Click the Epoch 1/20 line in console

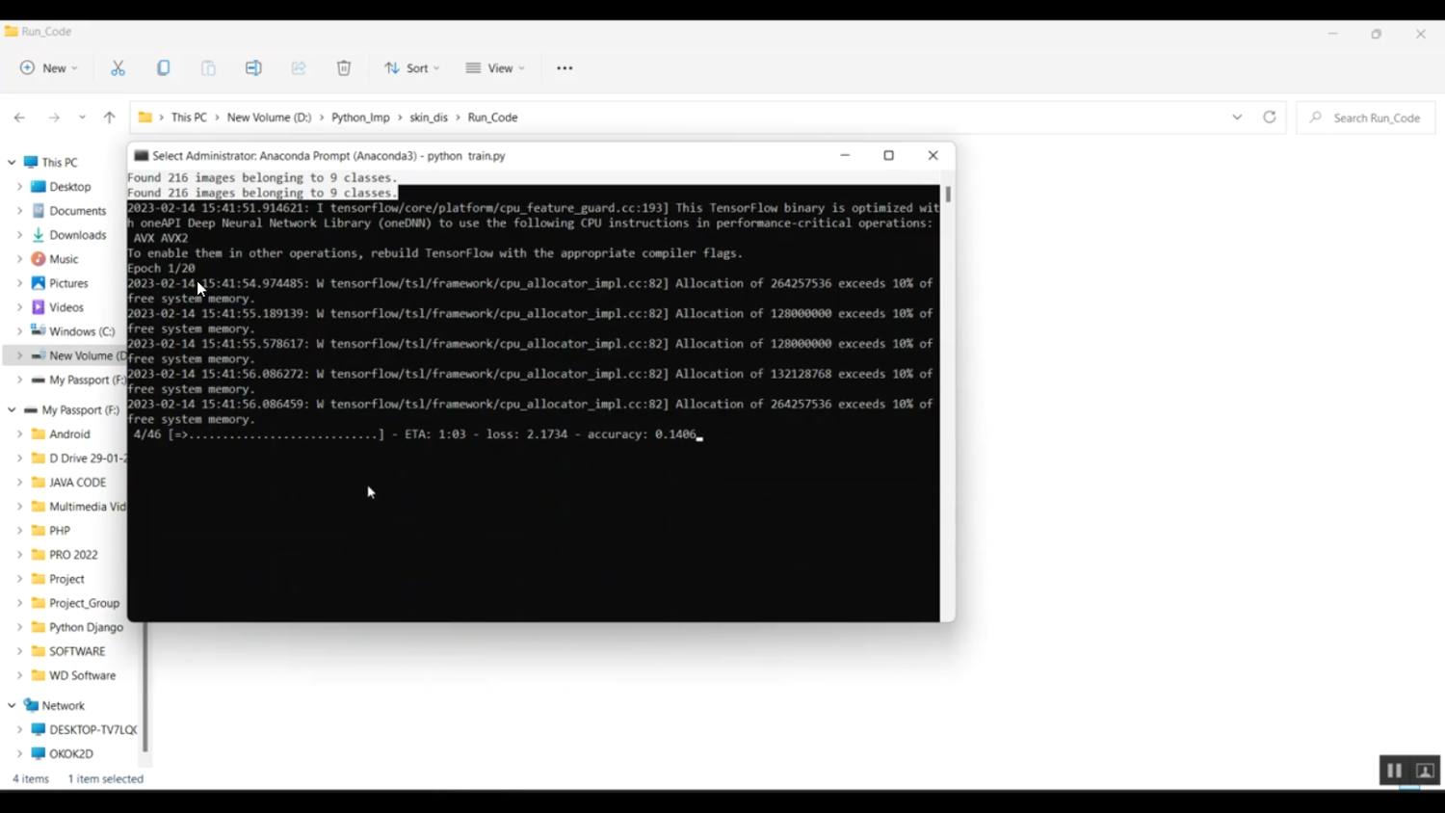[x=161, y=269]
